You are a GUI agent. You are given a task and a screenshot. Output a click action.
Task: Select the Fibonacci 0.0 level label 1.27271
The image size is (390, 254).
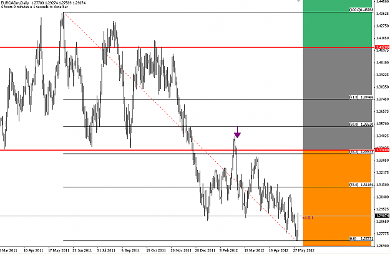(361, 238)
